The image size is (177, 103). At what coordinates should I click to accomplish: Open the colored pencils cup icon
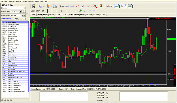(48, 6)
